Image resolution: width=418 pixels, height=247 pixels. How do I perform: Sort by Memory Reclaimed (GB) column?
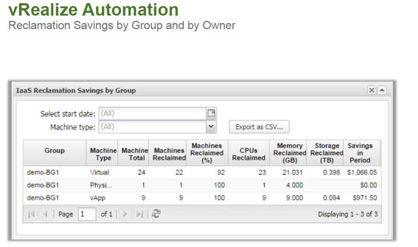pyautogui.click(x=289, y=153)
